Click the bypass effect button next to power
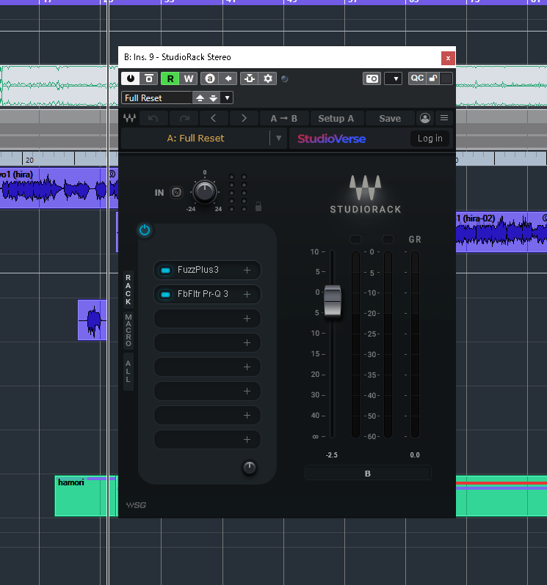 coord(149,78)
